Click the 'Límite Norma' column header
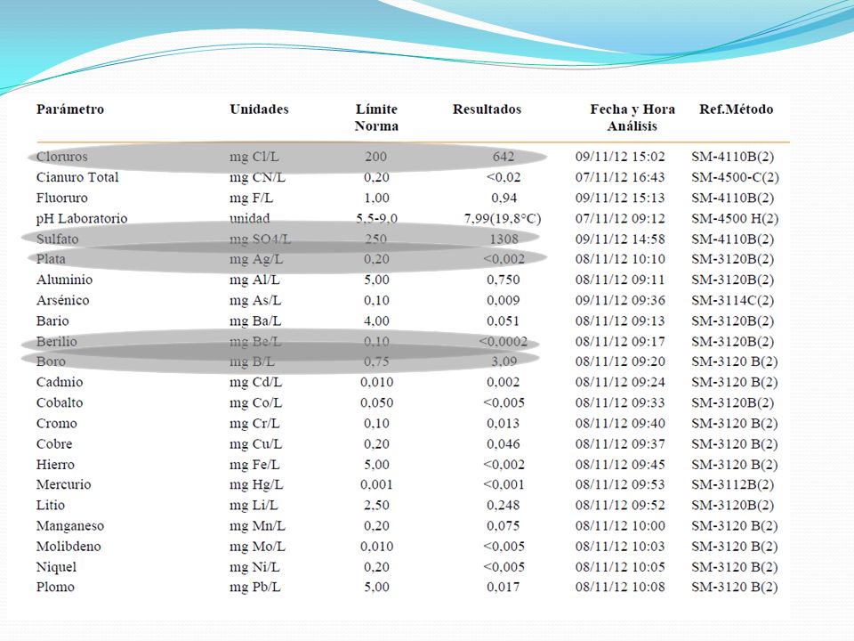The height and width of the screenshot is (641, 854). click(376, 118)
